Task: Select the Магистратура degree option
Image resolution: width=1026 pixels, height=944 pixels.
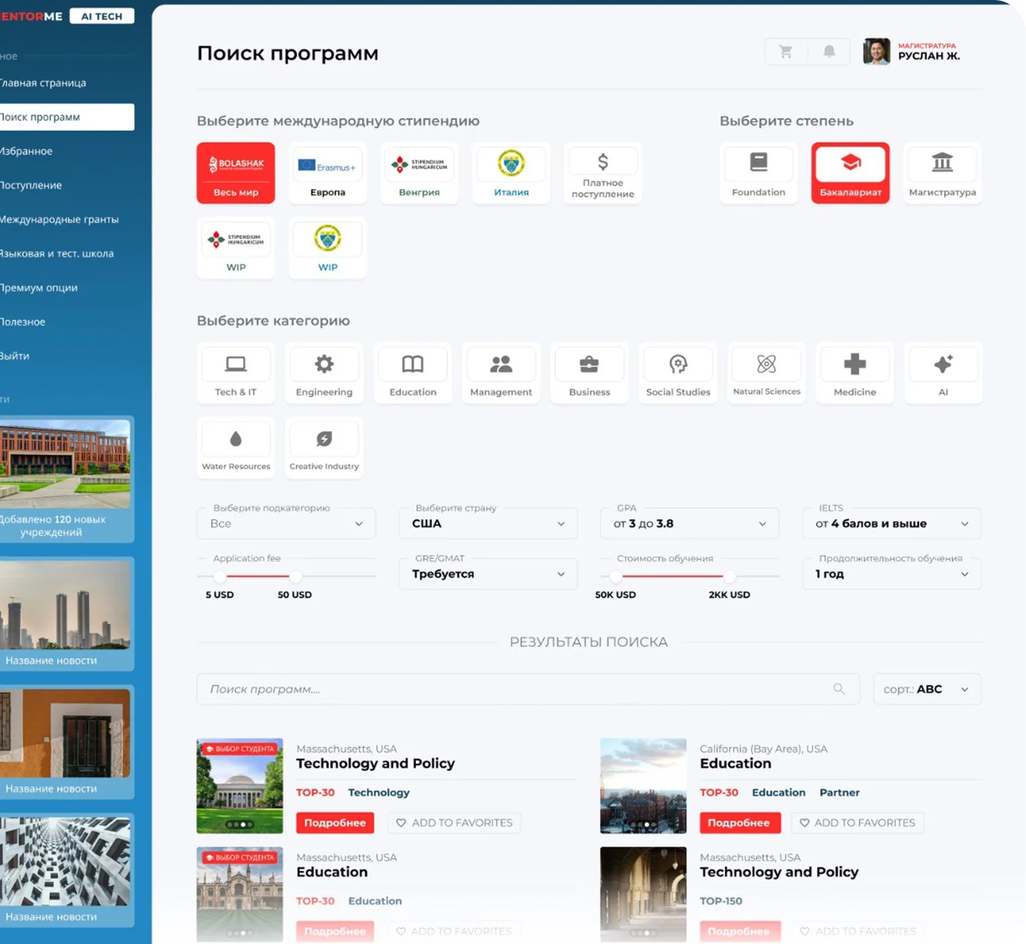Action: 943,173
